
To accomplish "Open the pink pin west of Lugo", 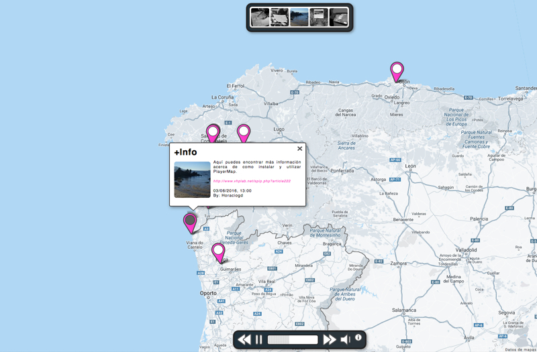I will pos(244,133).
